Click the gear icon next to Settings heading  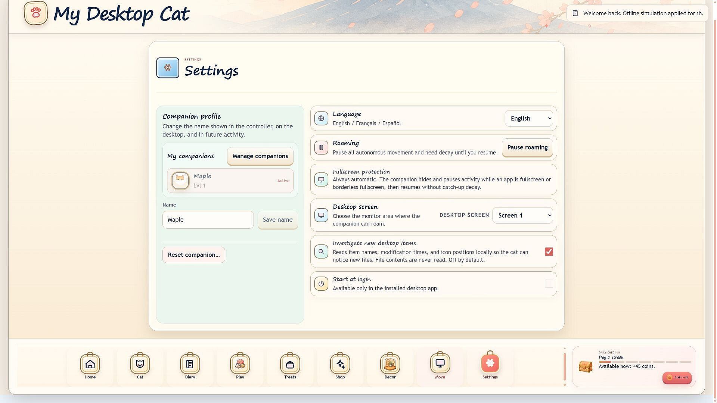pos(168,68)
